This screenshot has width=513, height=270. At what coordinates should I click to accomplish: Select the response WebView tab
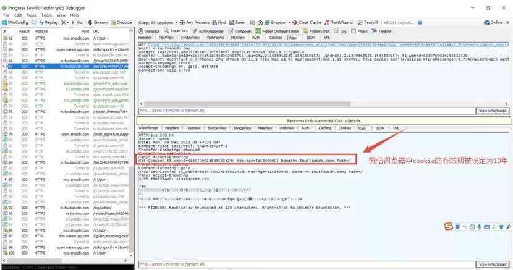(287, 128)
